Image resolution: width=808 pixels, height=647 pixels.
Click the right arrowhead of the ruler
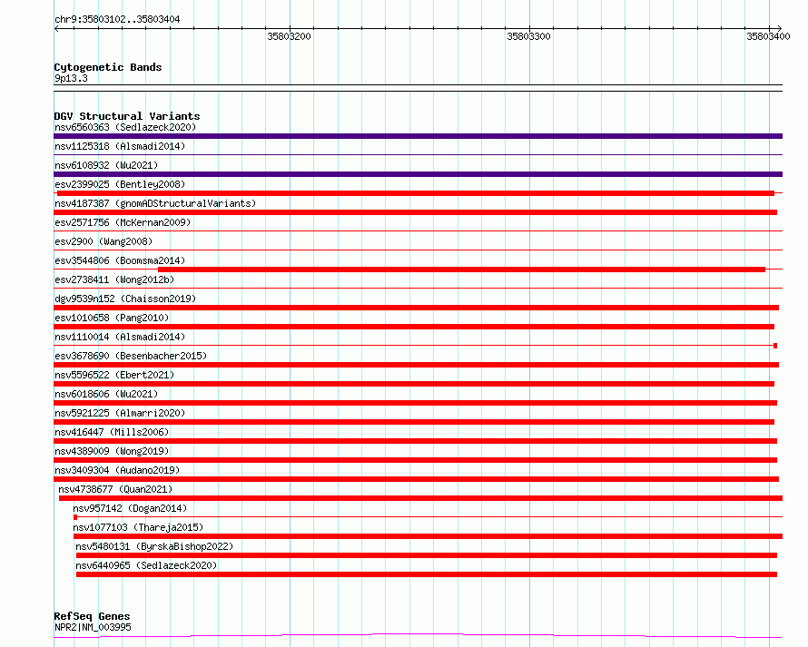click(780, 29)
